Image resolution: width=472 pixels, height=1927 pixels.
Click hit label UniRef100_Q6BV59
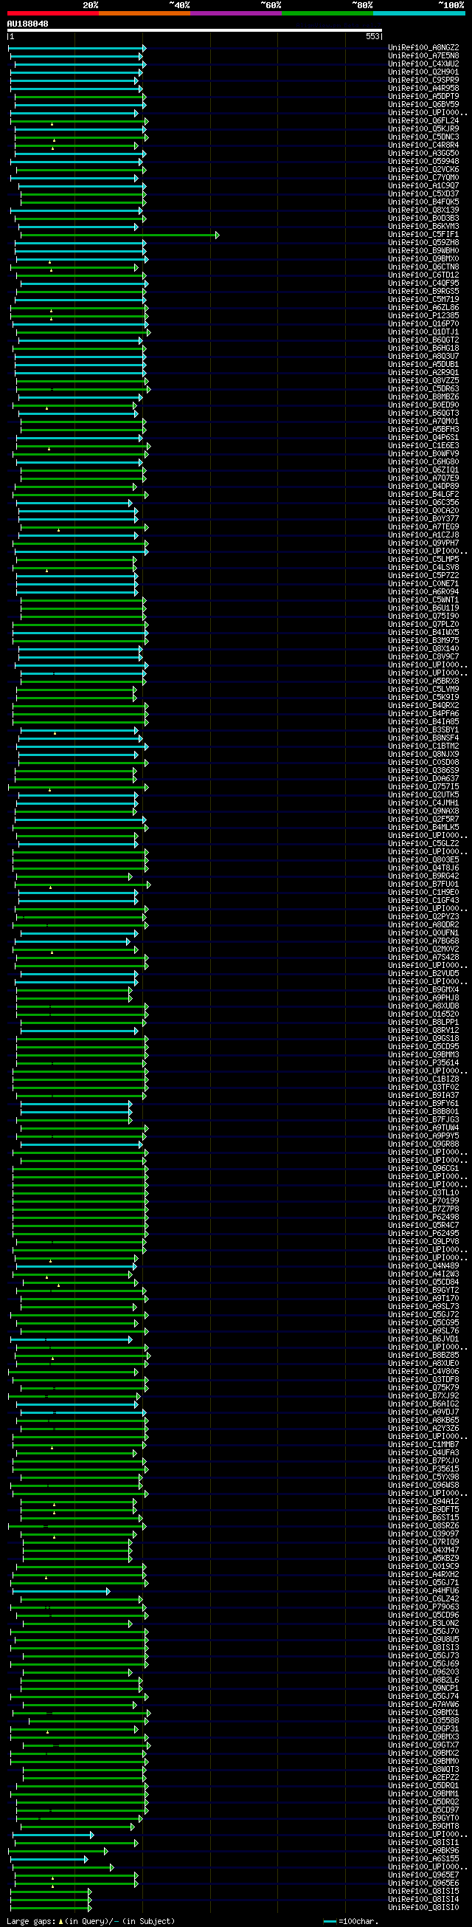423,105
